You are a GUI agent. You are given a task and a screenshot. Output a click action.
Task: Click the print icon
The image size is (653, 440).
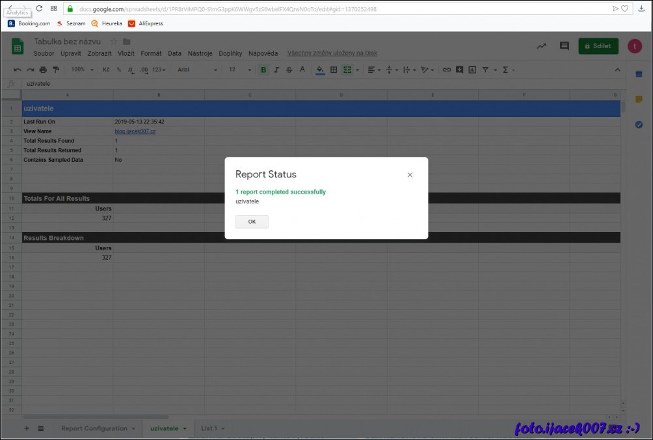coord(43,70)
